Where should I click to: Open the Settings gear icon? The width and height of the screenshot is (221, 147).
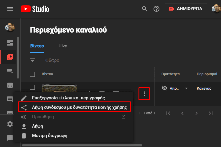[x=10, y=124]
